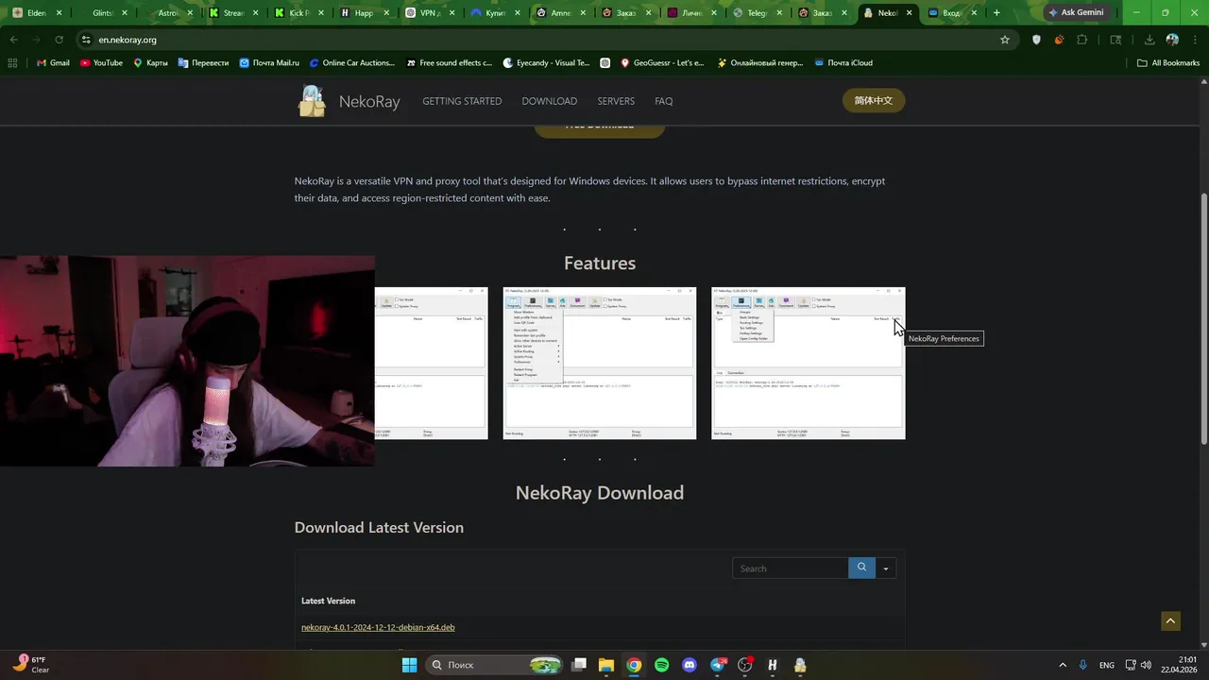
Task: Open Task View on the taskbar
Action: 579,665
